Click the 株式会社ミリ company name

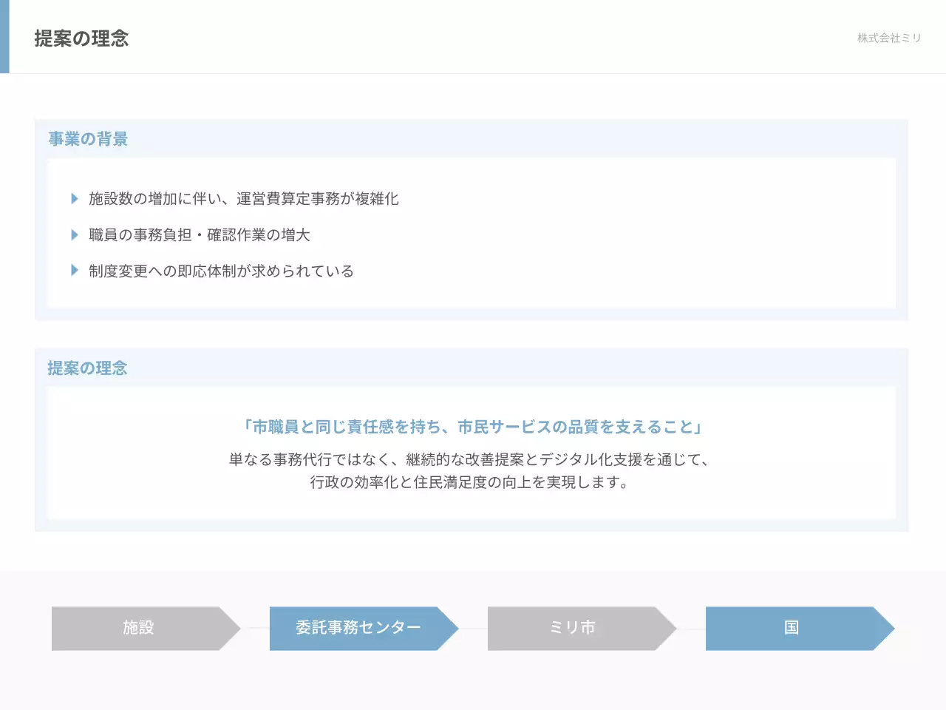888,38
